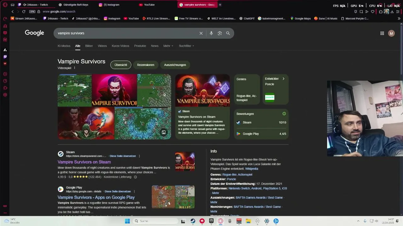Viewport: 403px width, 226px height.
Task: Open the Google Maps bookmark
Action: pos(300,19)
